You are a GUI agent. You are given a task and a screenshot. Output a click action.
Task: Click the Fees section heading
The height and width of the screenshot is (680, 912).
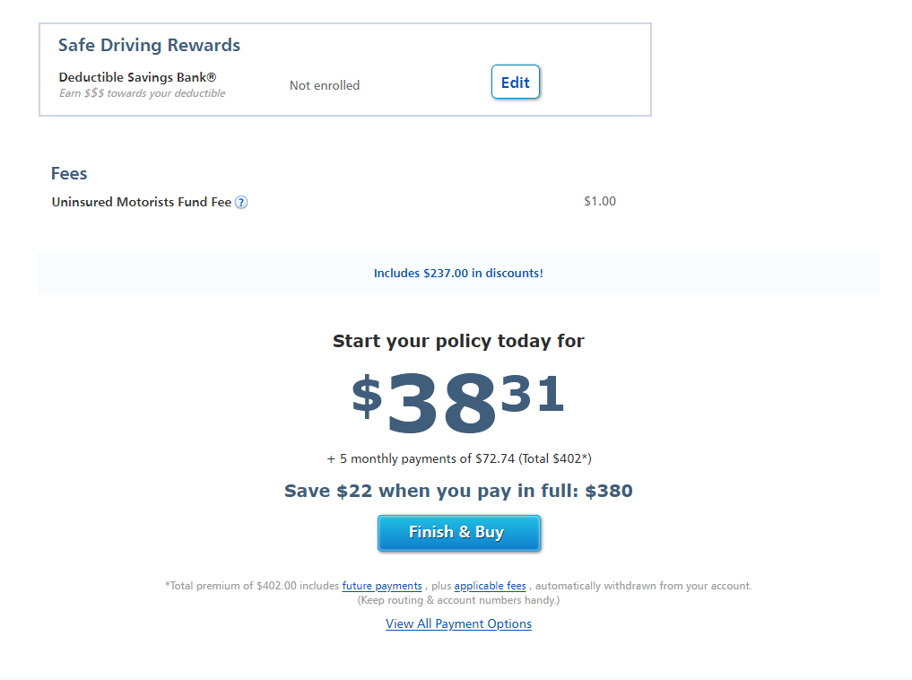pyautogui.click(x=69, y=173)
